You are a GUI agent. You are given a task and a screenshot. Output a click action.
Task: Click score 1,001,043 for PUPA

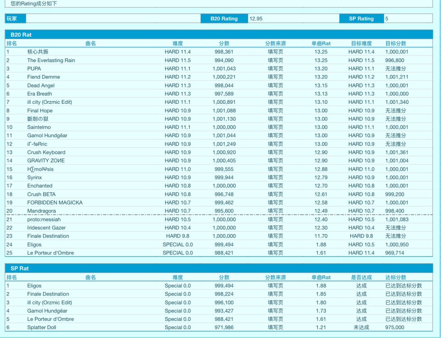coord(224,68)
